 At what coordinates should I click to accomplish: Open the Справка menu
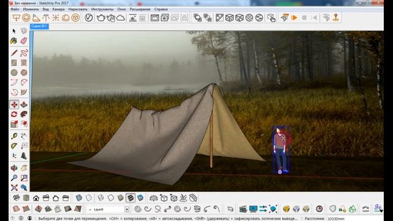pyautogui.click(x=161, y=9)
